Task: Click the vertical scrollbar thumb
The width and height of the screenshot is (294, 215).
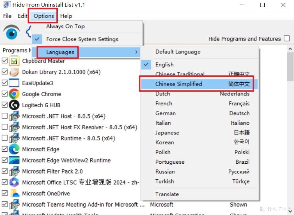Action: 290,67
